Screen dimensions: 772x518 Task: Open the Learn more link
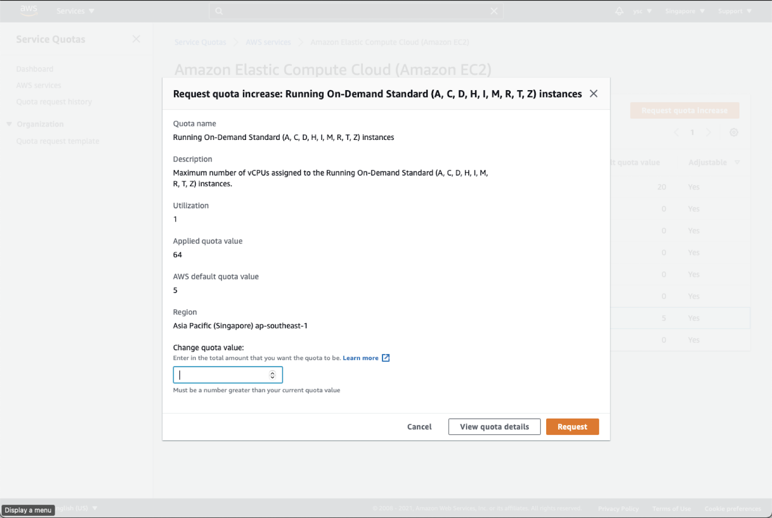[x=360, y=358]
